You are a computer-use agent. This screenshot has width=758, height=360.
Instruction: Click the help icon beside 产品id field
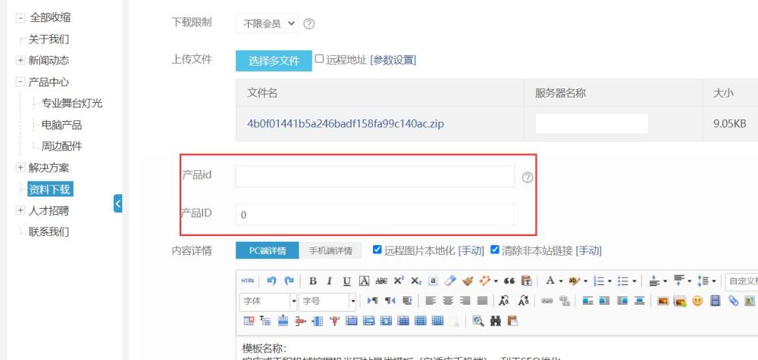coord(528,177)
